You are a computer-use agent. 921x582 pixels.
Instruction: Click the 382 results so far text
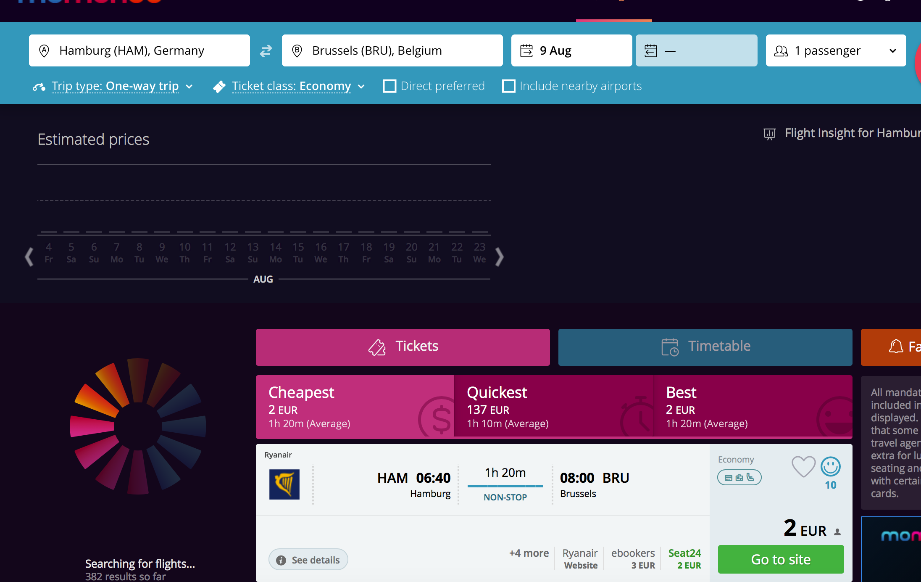125,577
